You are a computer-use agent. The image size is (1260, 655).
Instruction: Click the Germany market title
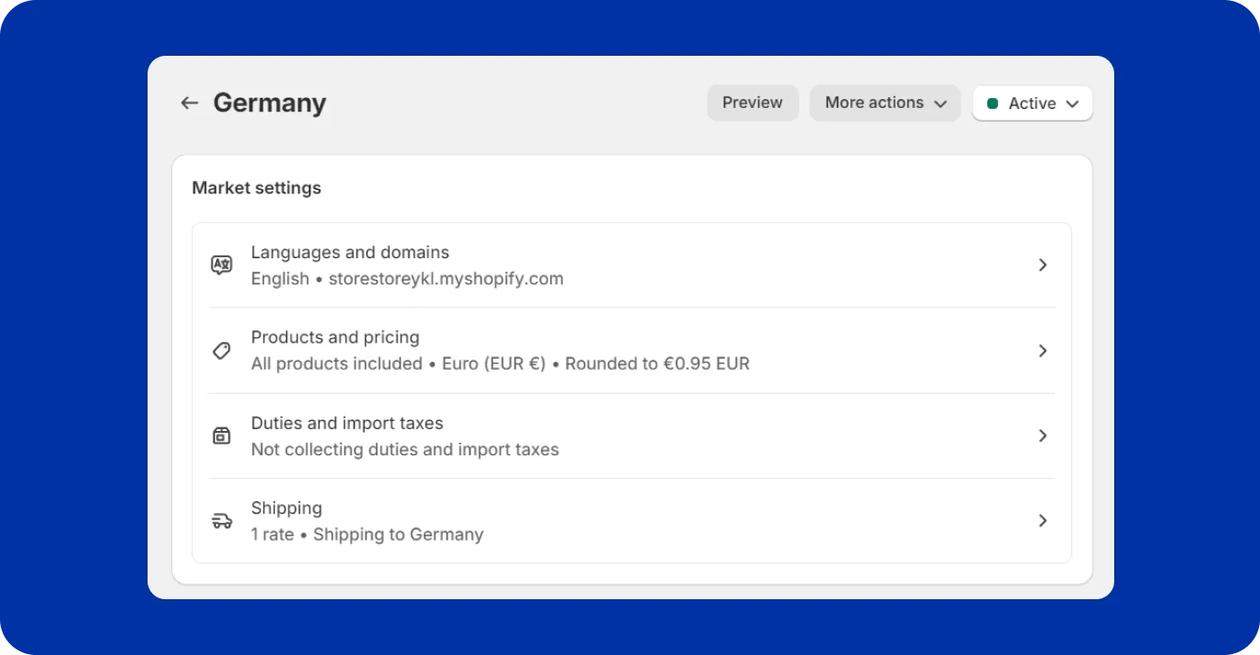click(268, 103)
